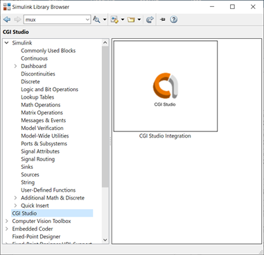Open the mux search history dropdown
Viewport: 264px width, 255px height.
coord(87,19)
